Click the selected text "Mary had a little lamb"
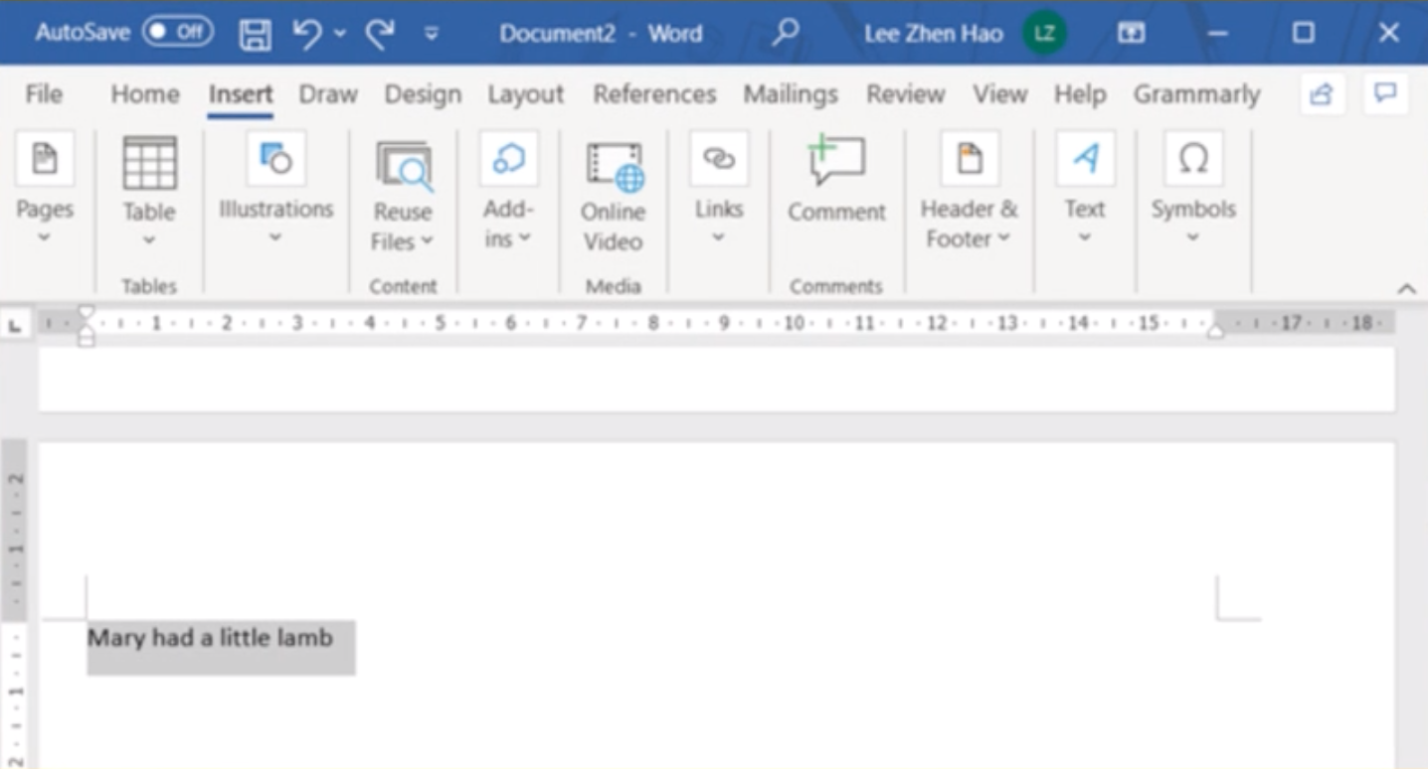Viewport: 1428px width, 769px height. click(x=210, y=638)
